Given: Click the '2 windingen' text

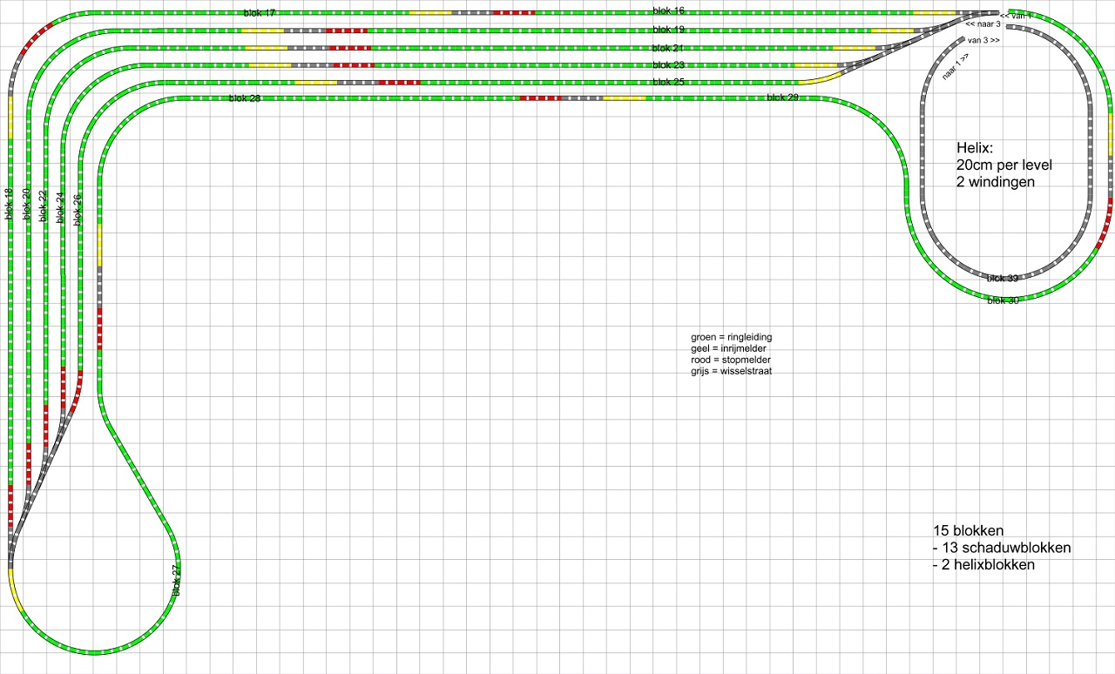Looking at the screenshot, I should coord(996,183).
